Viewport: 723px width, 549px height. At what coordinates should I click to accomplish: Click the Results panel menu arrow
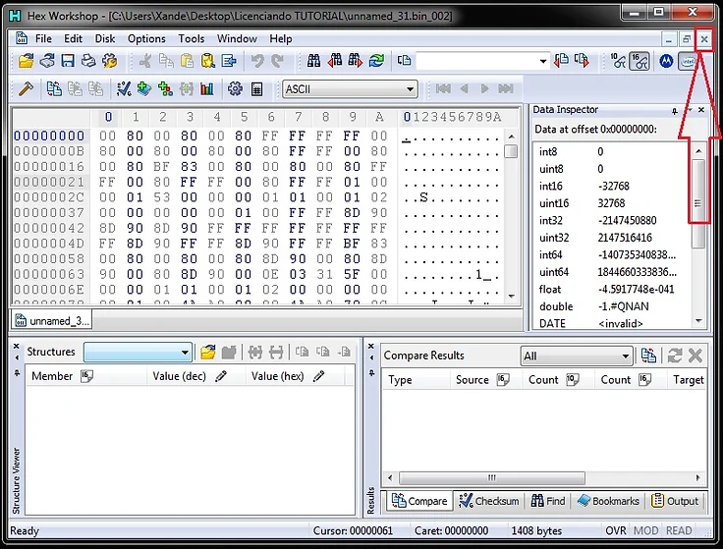click(371, 357)
